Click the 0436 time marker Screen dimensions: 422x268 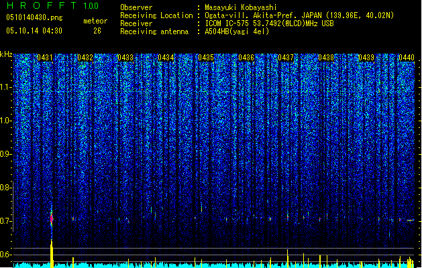[x=246, y=58]
